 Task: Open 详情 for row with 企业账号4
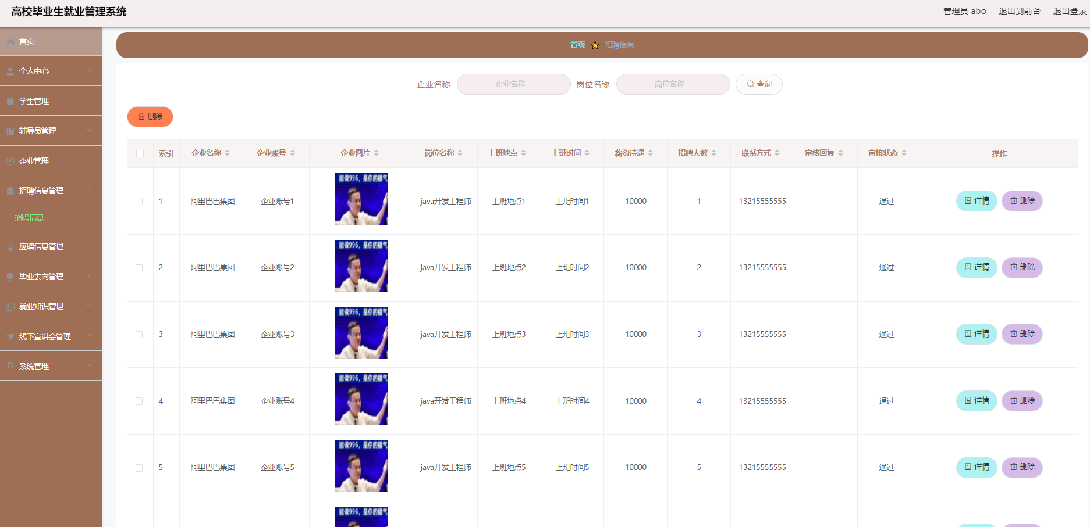977,401
